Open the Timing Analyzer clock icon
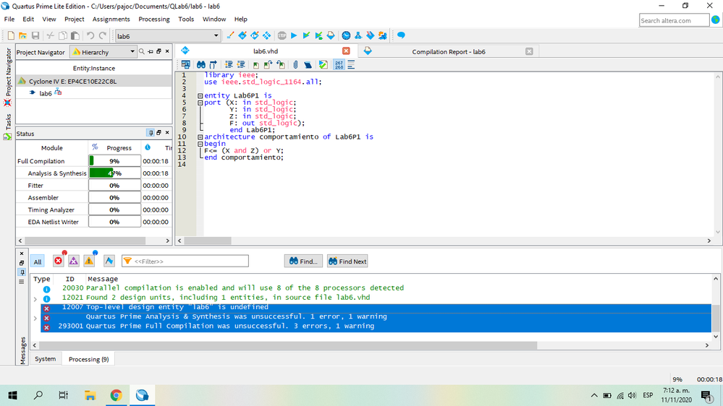This screenshot has height=406, width=723. pyautogui.click(x=346, y=35)
